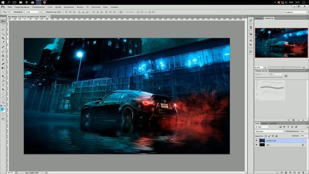Open the Справка menu
The image size is (309, 174).
click(x=114, y=7)
